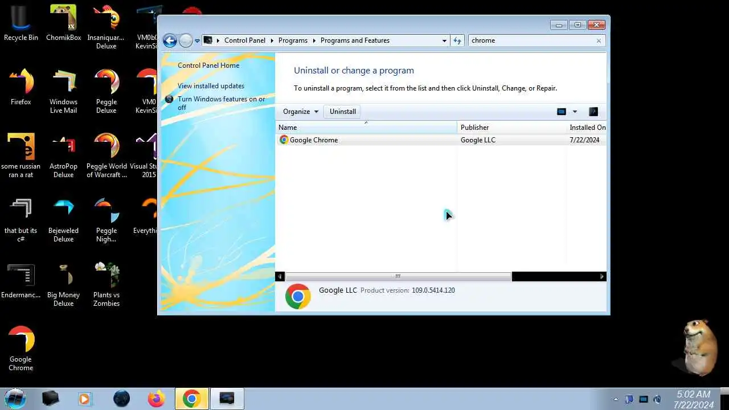Click the media player taskbar icon
The width and height of the screenshot is (729, 410).
click(x=85, y=399)
